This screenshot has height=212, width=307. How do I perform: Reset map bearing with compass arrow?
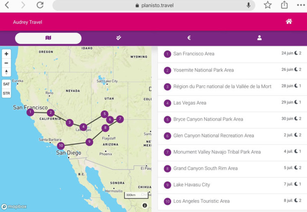point(6,72)
